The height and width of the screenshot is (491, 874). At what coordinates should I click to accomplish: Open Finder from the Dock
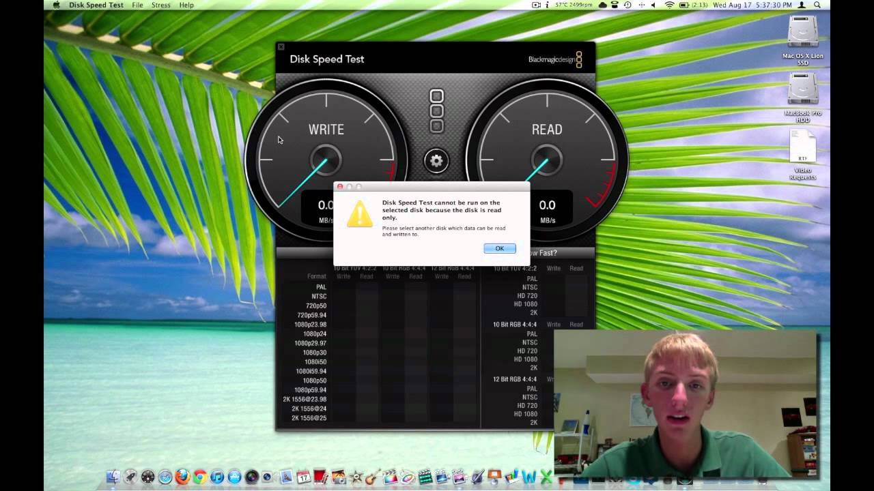(x=113, y=477)
